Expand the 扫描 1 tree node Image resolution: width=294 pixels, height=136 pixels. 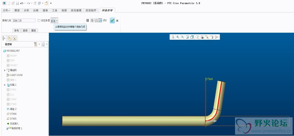tap(5, 85)
